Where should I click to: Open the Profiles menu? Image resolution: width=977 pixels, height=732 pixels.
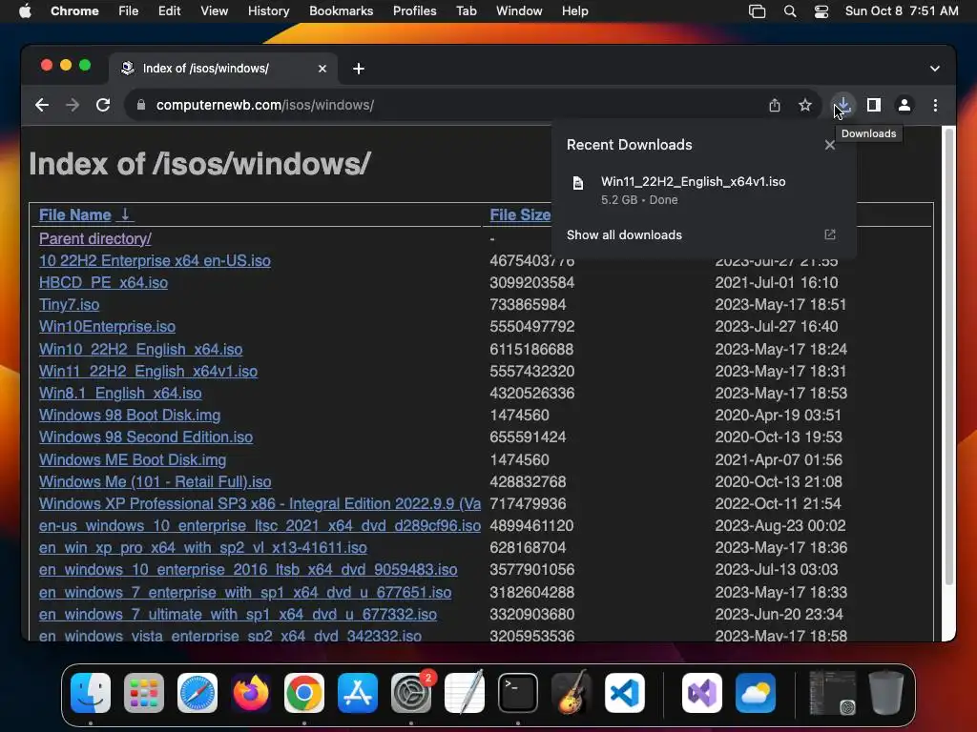414,11
